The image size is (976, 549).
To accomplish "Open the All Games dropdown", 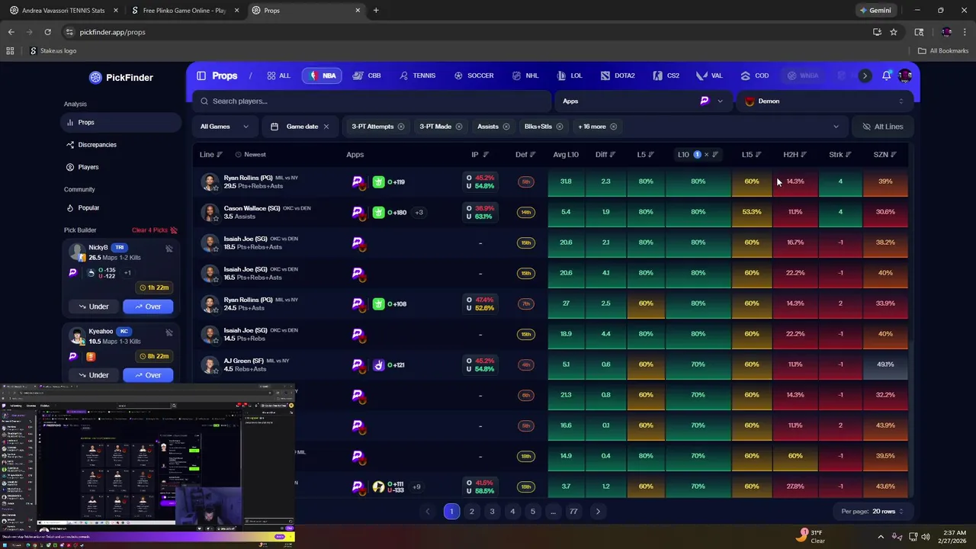I will 225,127.
